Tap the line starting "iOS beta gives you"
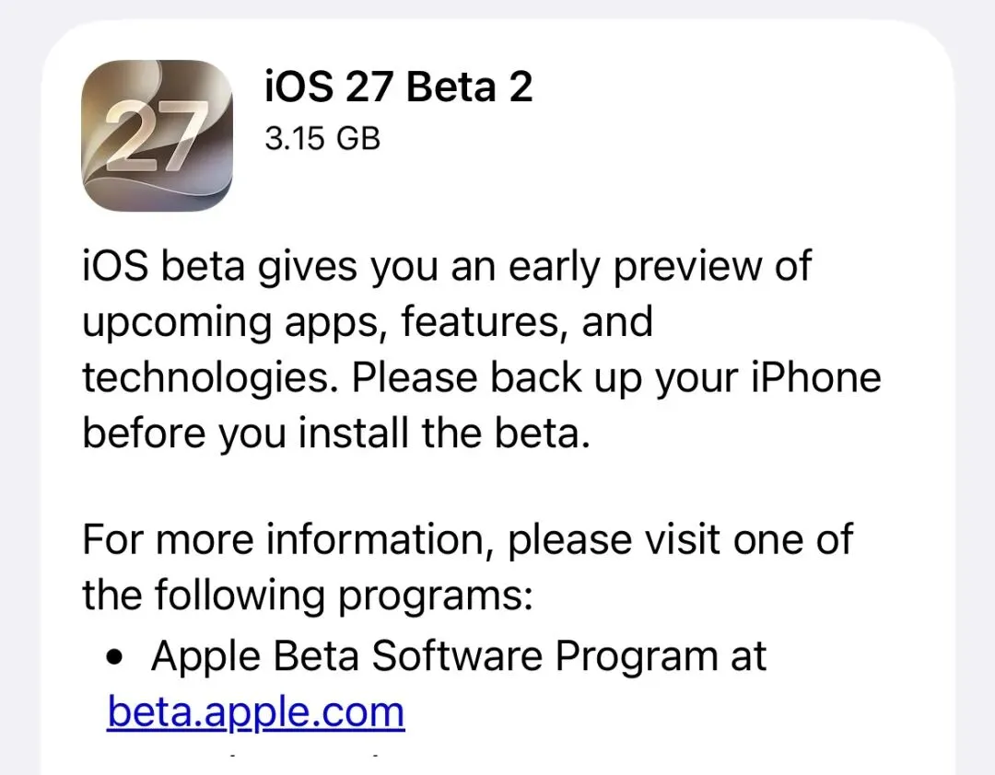This screenshot has width=995, height=775. 447,266
